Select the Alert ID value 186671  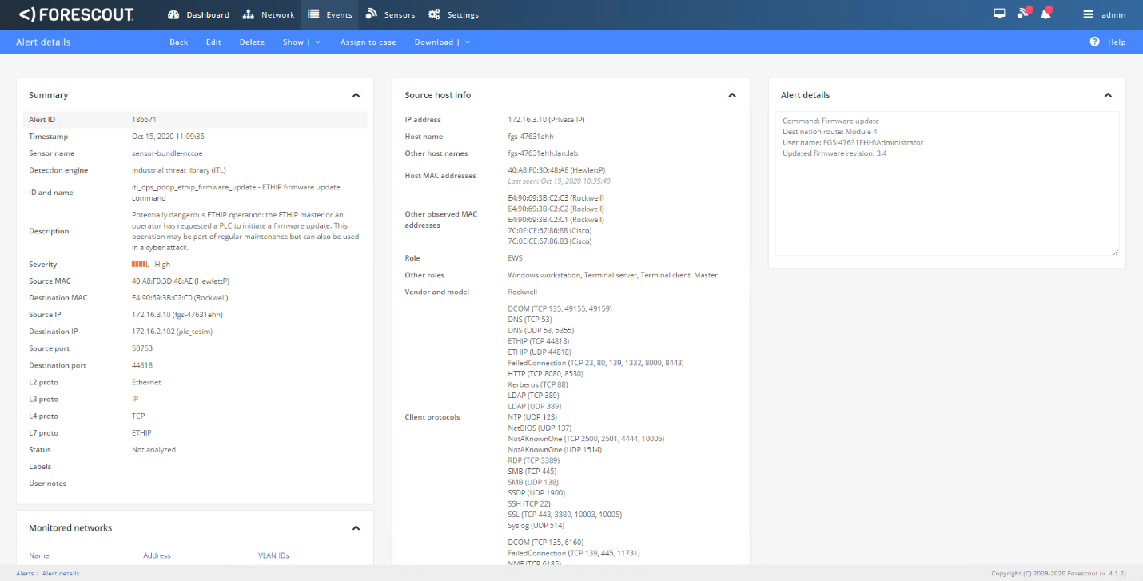144,120
